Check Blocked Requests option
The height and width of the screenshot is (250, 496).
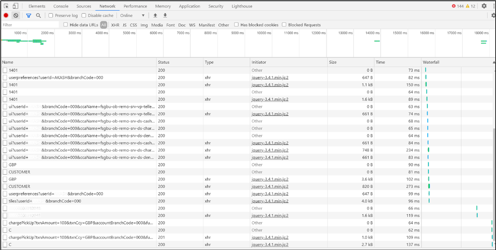[x=284, y=25]
